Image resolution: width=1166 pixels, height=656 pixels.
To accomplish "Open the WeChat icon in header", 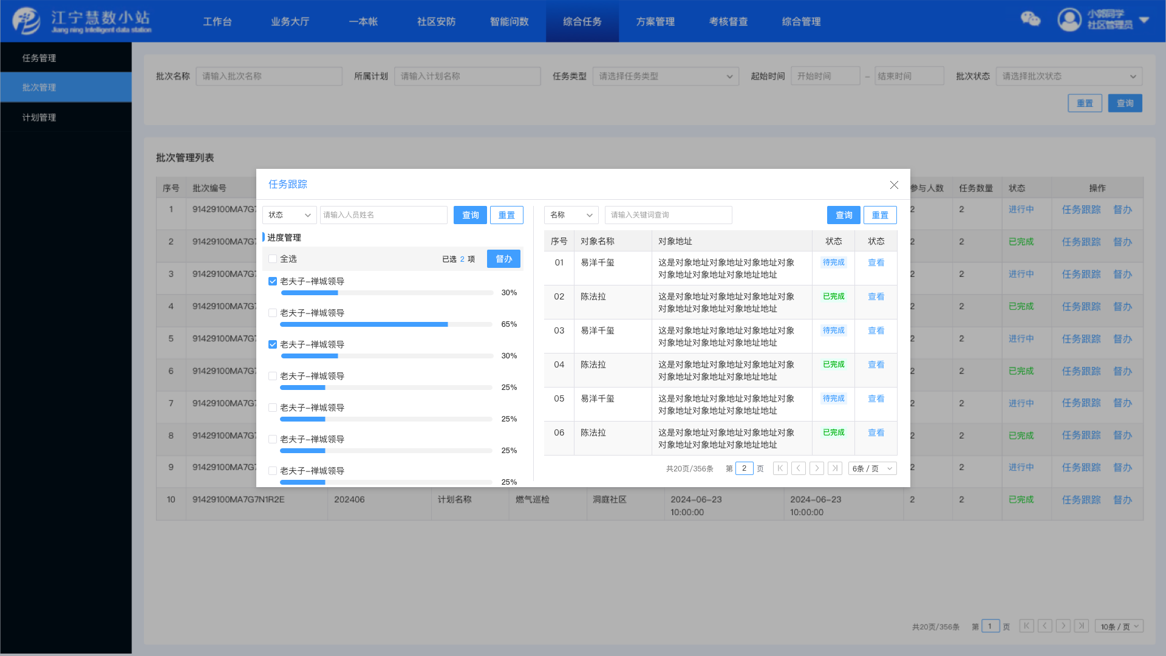I will 1030,19.
